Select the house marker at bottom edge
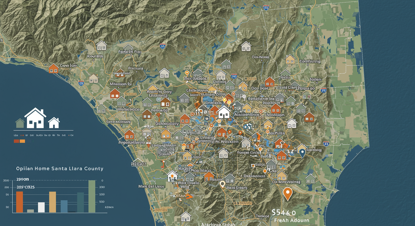Screen dimensions: 415x226 pyautogui.click(x=186, y=217)
